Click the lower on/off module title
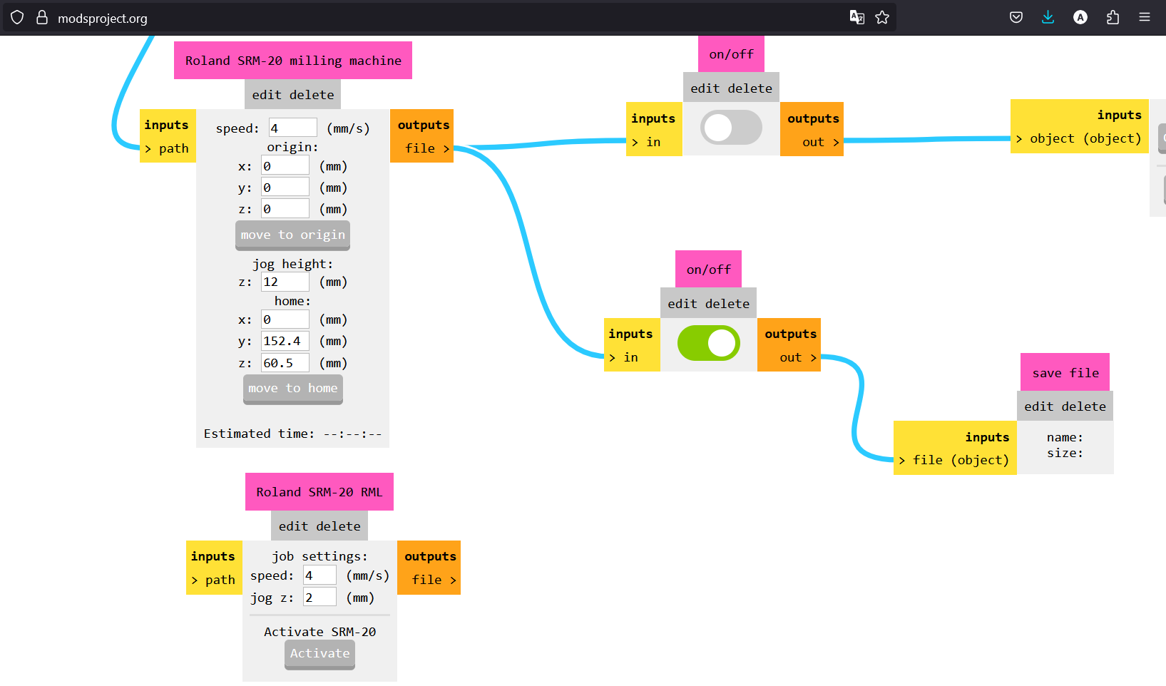The height and width of the screenshot is (686, 1166). (x=708, y=270)
